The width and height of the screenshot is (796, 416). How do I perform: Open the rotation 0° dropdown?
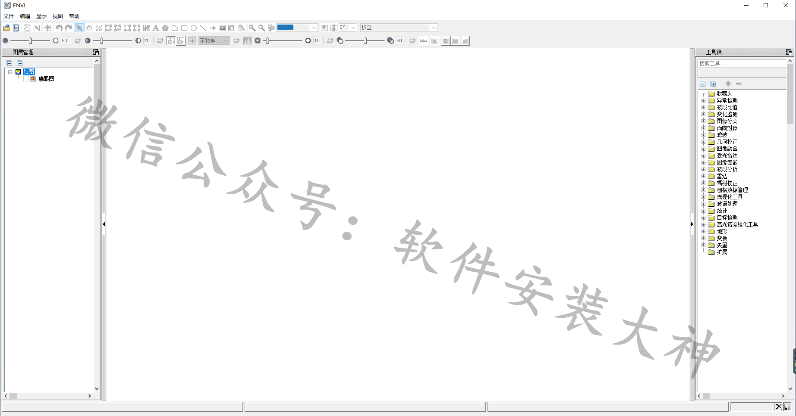(353, 28)
